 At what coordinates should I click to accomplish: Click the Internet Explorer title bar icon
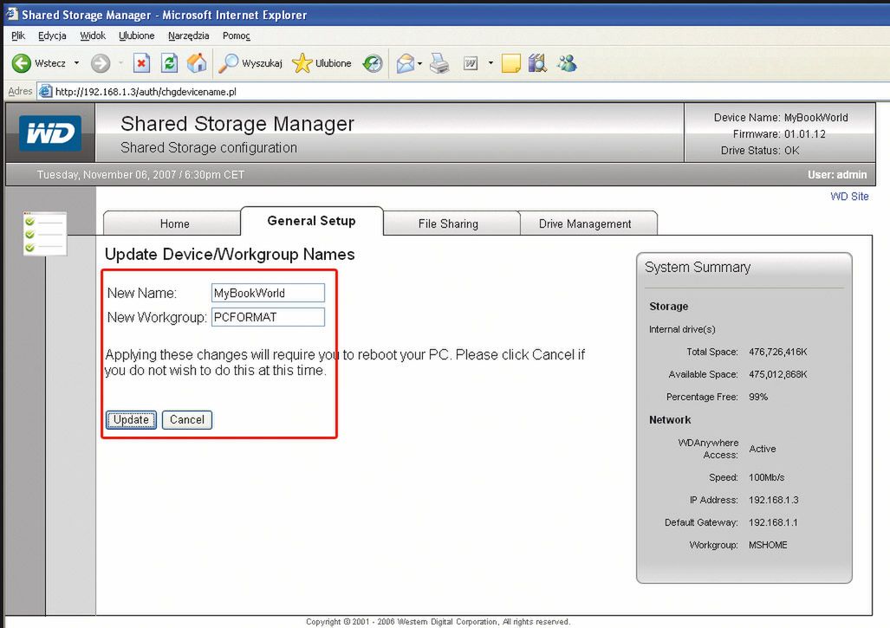click(12, 14)
